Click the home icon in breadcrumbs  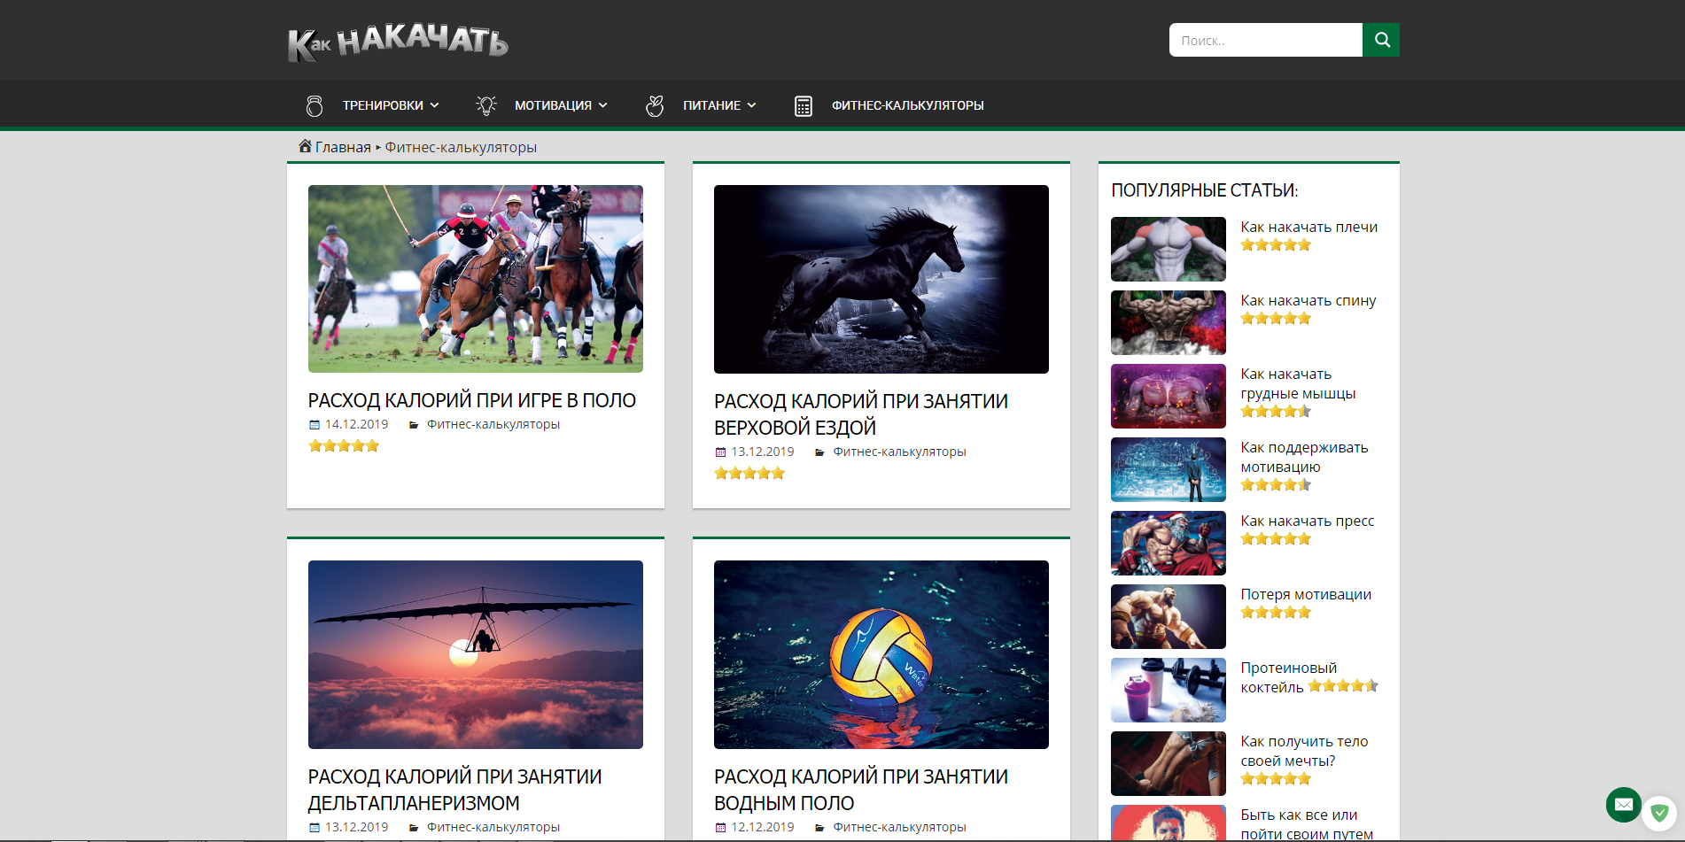305,146
